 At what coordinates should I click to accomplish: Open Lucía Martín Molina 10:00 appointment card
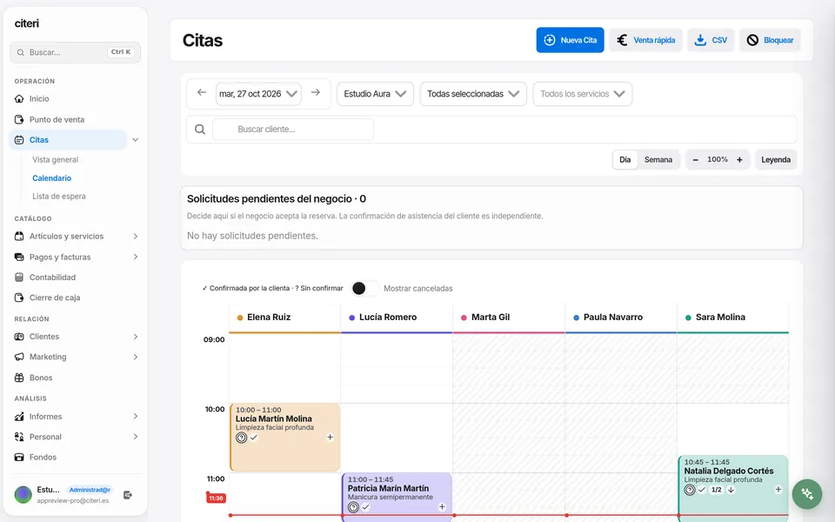[x=285, y=438]
